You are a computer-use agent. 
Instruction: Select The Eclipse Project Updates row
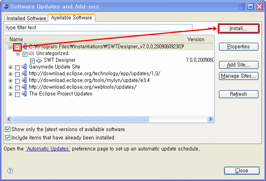[x=60, y=94]
